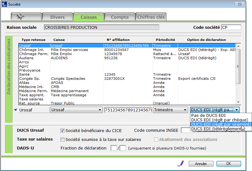Toggle Abattement des associations checkbox
The image size is (252, 171).
click(156, 139)
